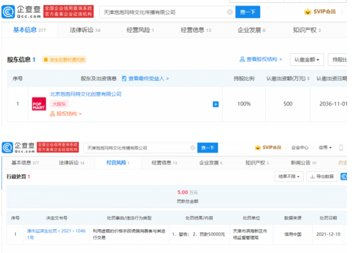Expand shareholder row with the blue plus icon

tap(215, 104)
